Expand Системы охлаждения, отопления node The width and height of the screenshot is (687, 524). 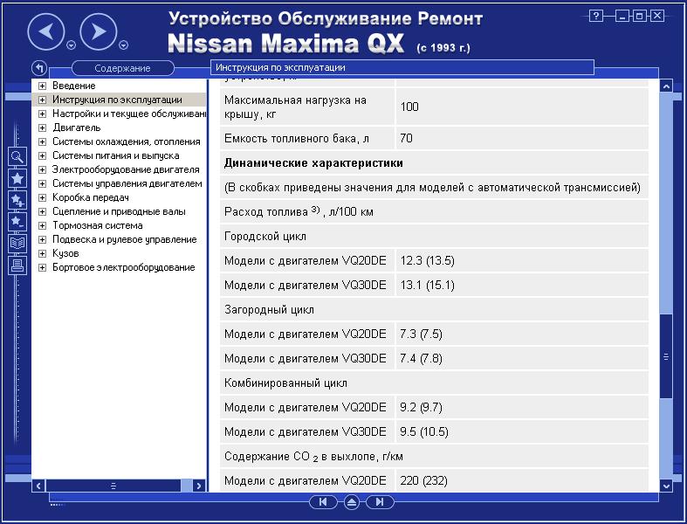[x=42, y=142]
